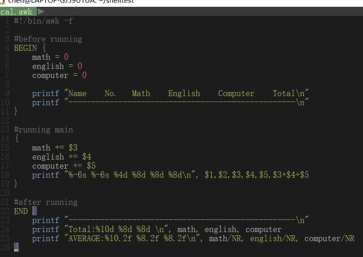Viewport: 363px width, 257px height.
Task: Click the 'math += $3' statement
Action: click(54, 148)
